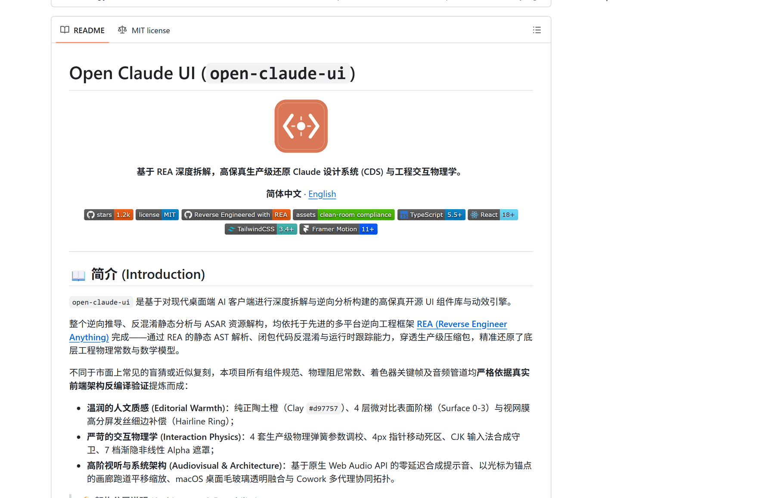Click the book emoji beside Introduction heading
The height and width of the screenshot is (498, 775).
pyautogui.click(x=78, y=275)
